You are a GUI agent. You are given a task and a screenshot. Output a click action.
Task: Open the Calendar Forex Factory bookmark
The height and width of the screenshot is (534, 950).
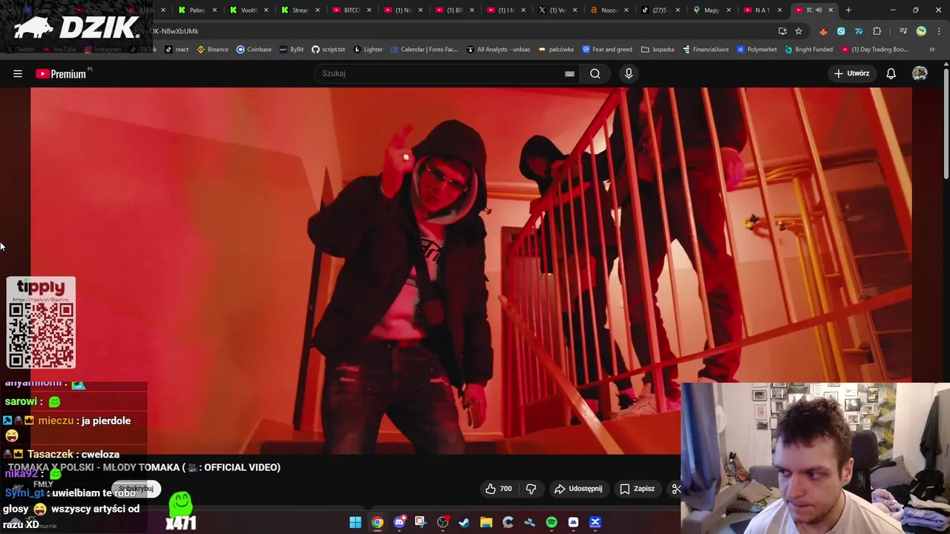(424, 50)
